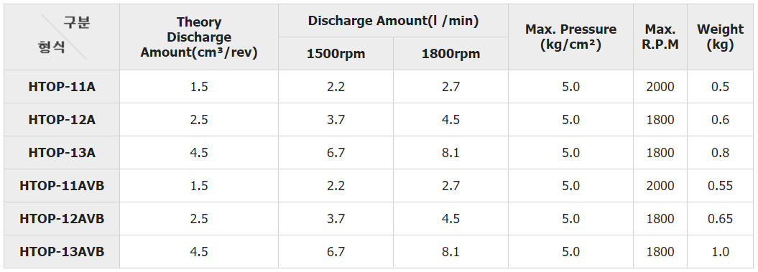This screenshot has width=758, height=272.
Task: Click the Max. Pressure column header
Action: coord(571,37)
